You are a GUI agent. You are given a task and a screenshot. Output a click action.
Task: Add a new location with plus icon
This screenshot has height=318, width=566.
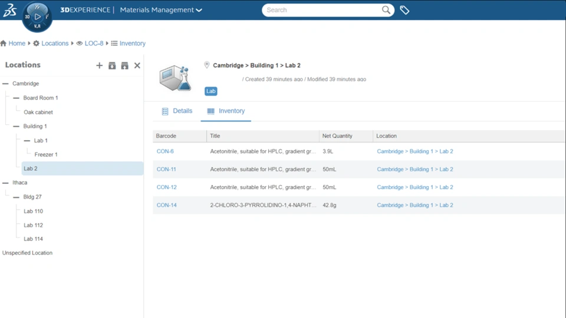(x=99, y=65)
